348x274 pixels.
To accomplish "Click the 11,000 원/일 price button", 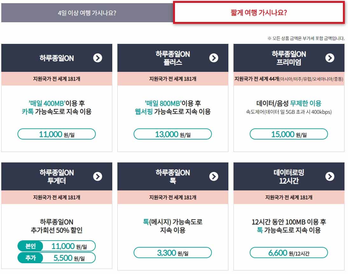I will pos(56,134).
